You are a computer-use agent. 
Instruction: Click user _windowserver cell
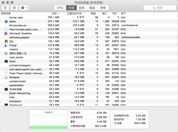click(x=129, y=25)
